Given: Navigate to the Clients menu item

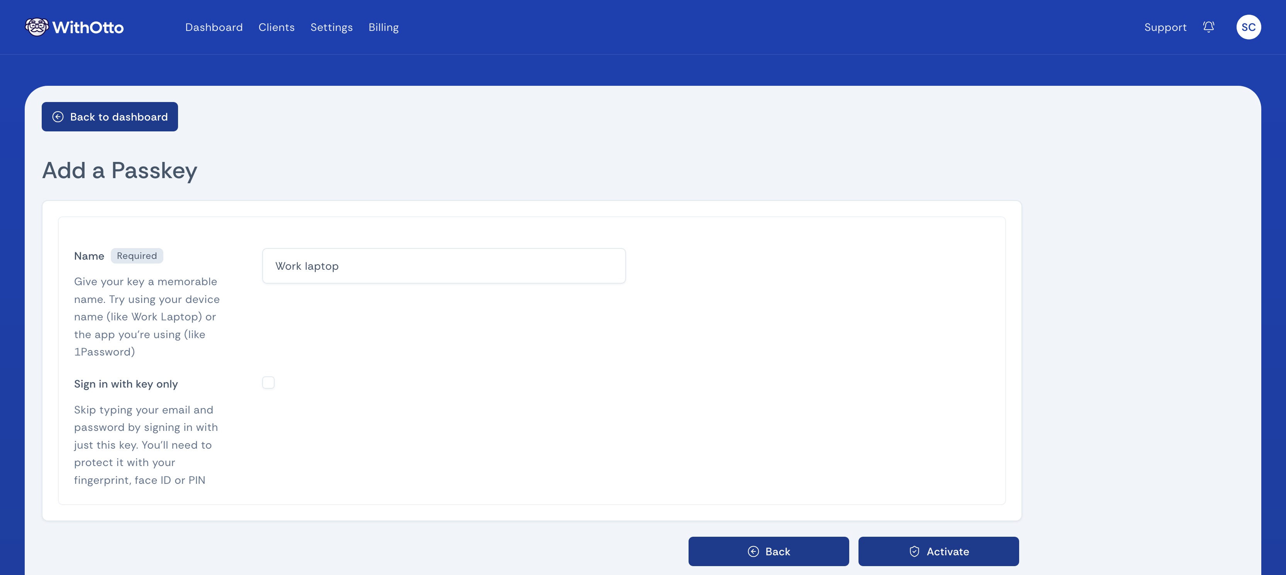Looking at the screenshot, I should pyautogui.click(x=277, y=27).
